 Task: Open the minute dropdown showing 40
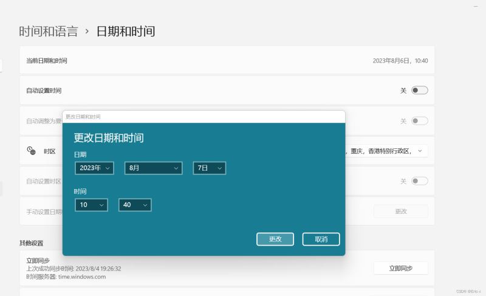tap(135, 205)
